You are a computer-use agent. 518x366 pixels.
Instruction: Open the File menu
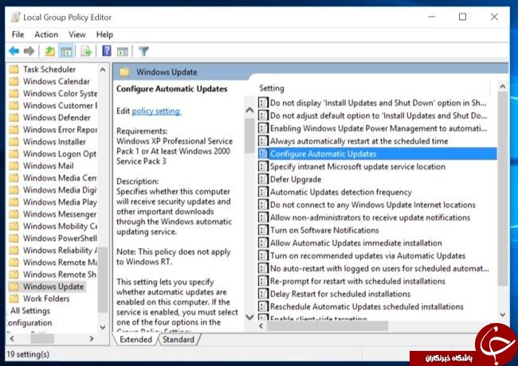click(18, 34)
